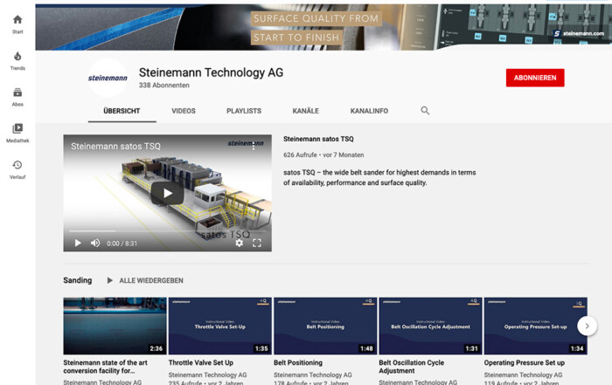
Task: Open Belt Positioning title link
Action: tap(298, 363)
